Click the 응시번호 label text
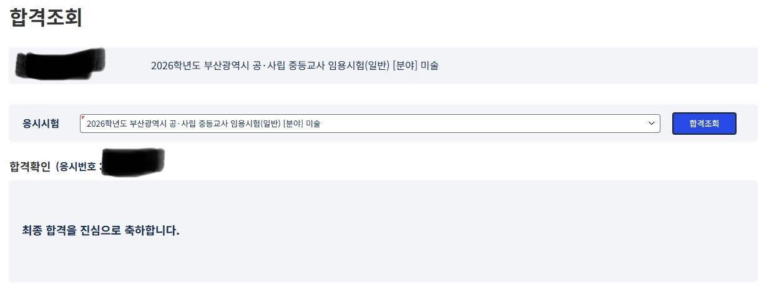Image resolution: width=769 pixels, height=292 pixels. [x=77, y=167]
